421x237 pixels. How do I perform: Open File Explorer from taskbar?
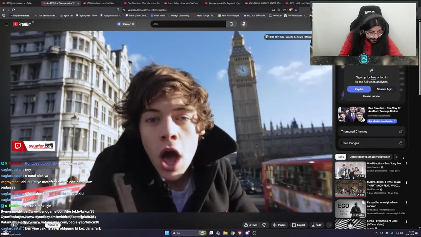click(x=225, y=233)
